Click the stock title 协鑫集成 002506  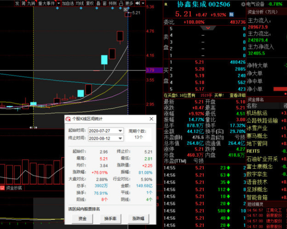coord(204,5)
